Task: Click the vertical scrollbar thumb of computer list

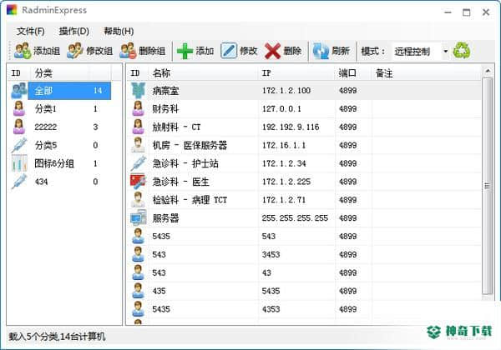Action: tap(488, 186)
